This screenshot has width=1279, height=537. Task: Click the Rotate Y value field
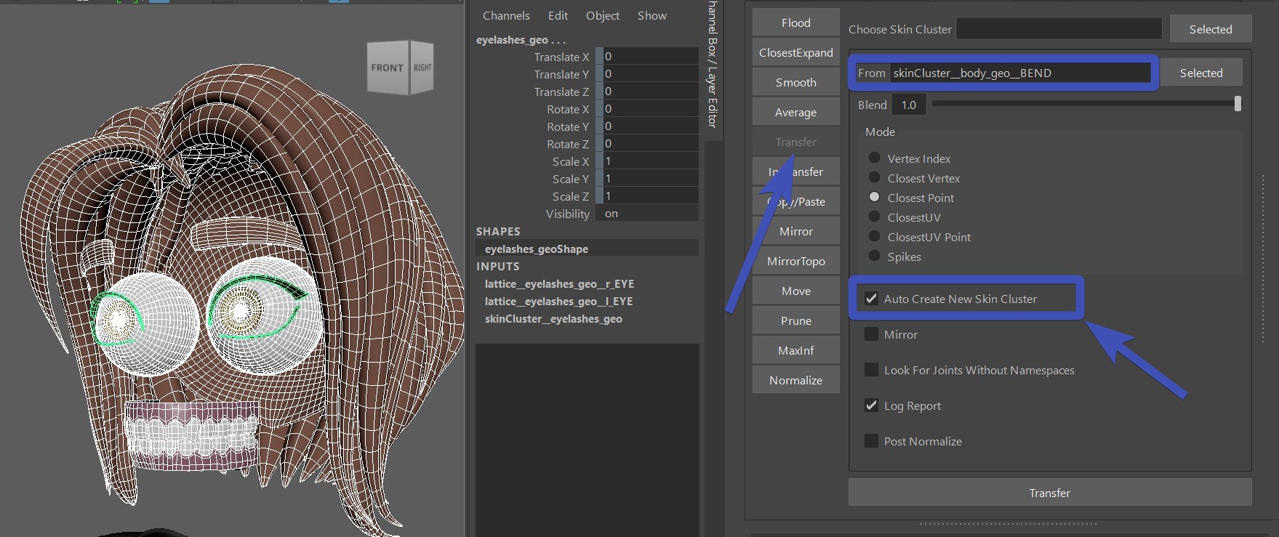[650, 126]
